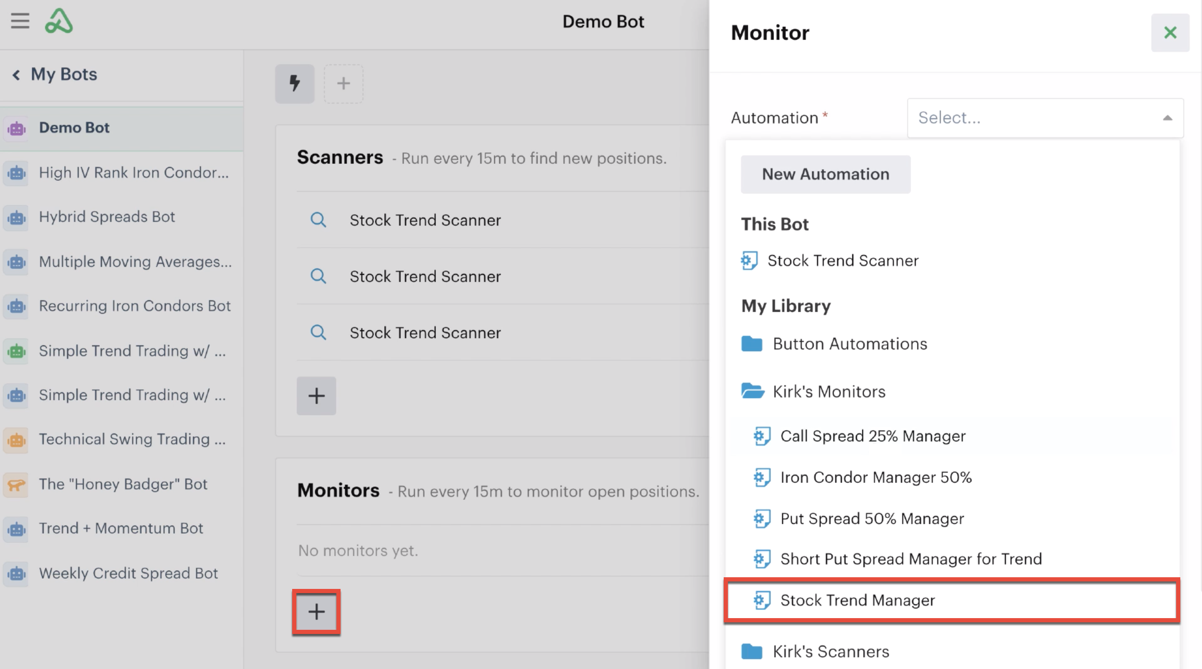Click the dropdown caret arrow

point(1167,118)
